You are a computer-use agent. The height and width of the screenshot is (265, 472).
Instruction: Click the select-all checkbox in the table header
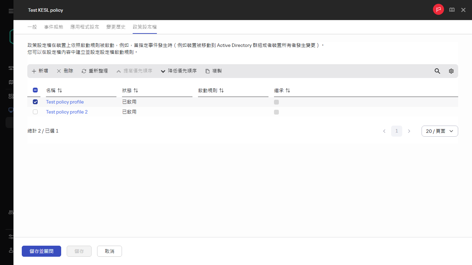tap(35, 90)
